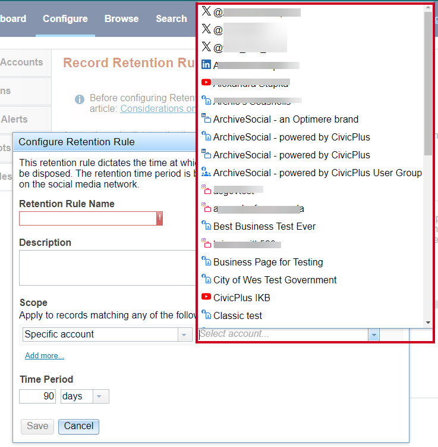Image resolution: width=438 pixels, height=447 pixels.
Task: Click the YouTube icon beside CivicPlus IKB
Action: tap(206, 297)
